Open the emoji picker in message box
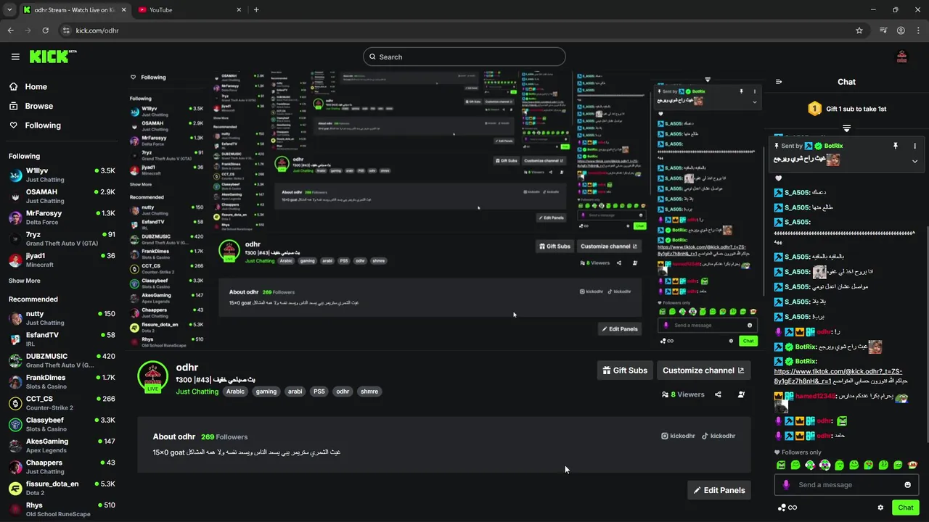The height and width of the screenshot is (522, 929). (x=907, y=485)
